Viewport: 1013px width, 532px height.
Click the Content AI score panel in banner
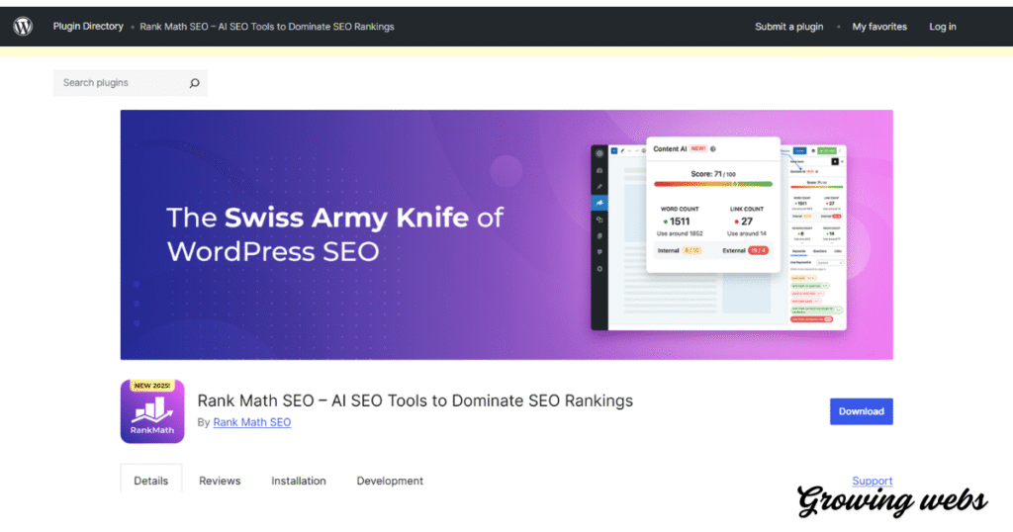[x=713, y=204]
